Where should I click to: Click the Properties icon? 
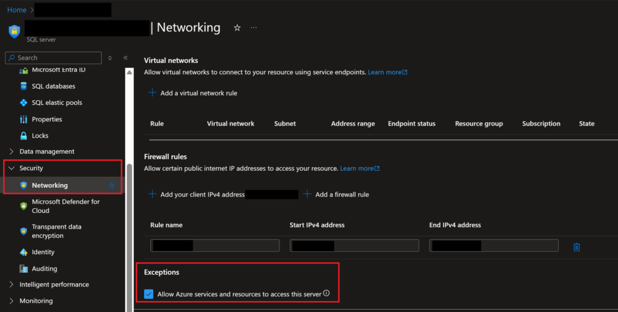tap(24, 119)
